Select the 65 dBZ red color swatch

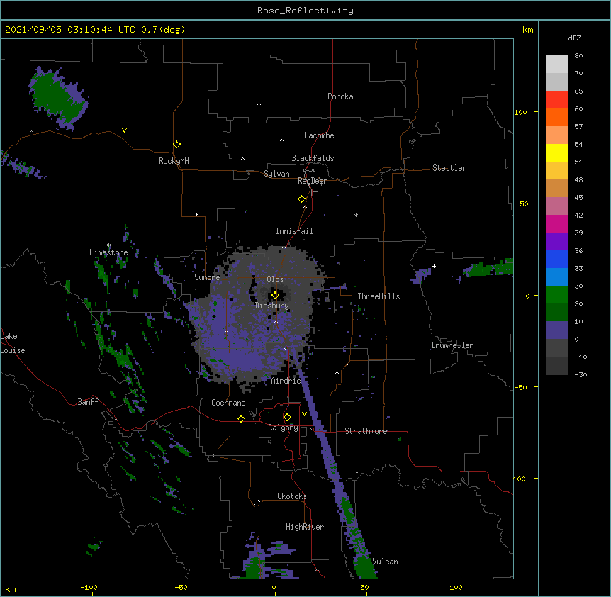[557, 100]
